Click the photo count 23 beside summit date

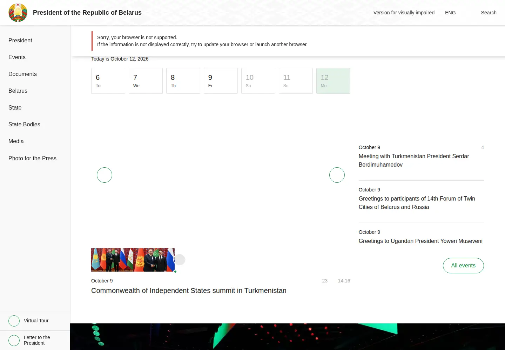point(325,281)
